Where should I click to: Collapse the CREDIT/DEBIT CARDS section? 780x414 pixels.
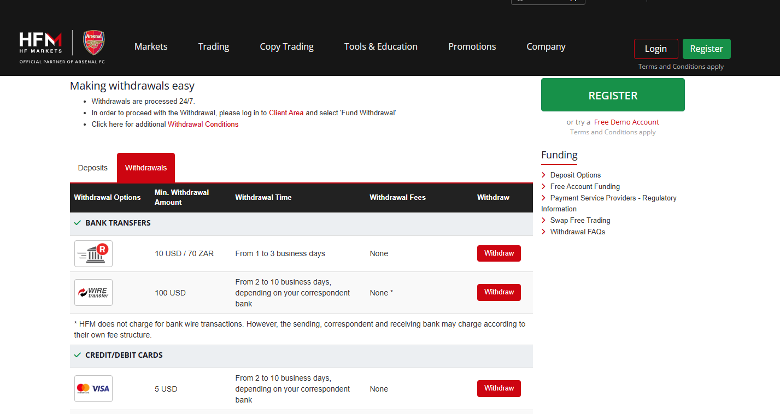(x=301, y=356)
